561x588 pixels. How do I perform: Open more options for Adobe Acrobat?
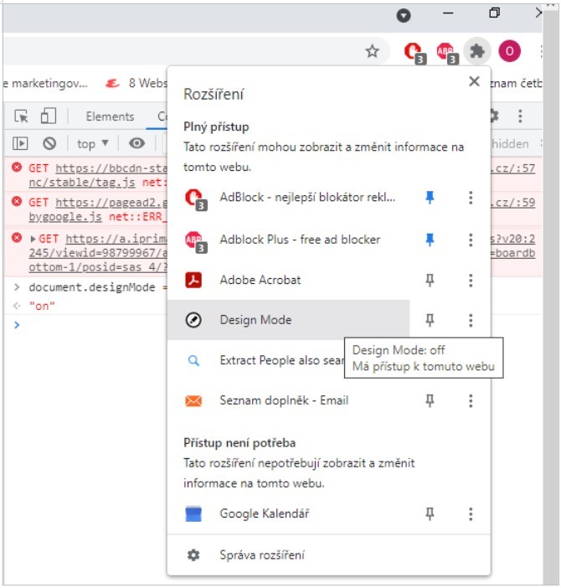(471, 280)
